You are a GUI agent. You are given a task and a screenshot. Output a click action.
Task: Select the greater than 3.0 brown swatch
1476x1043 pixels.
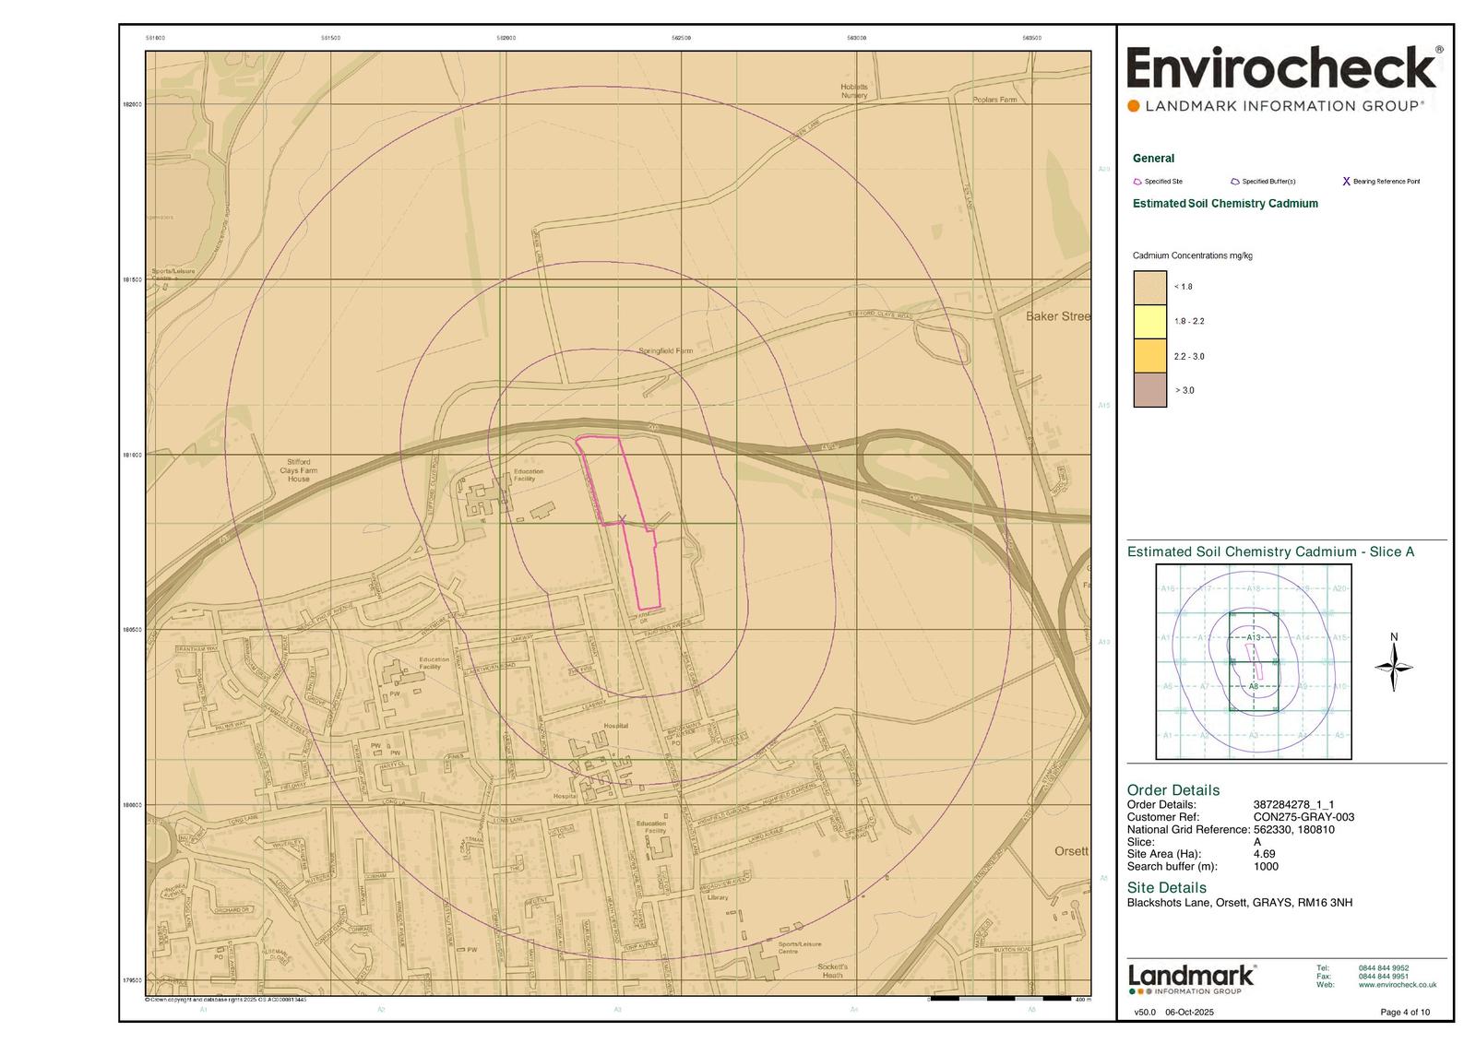tap(1150, 390)
